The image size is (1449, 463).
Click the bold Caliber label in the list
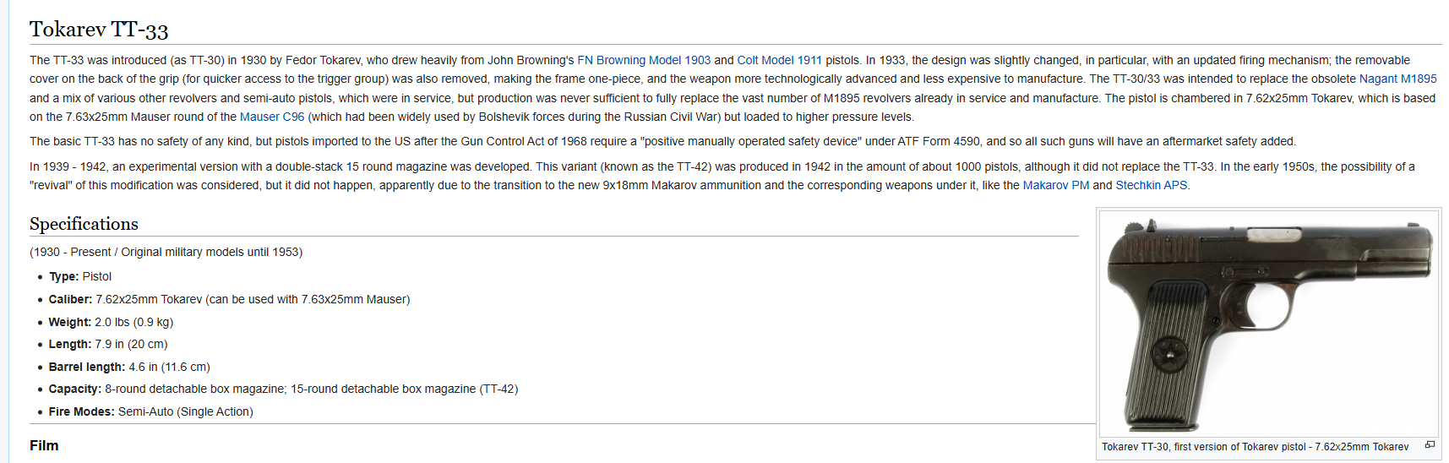70,299
